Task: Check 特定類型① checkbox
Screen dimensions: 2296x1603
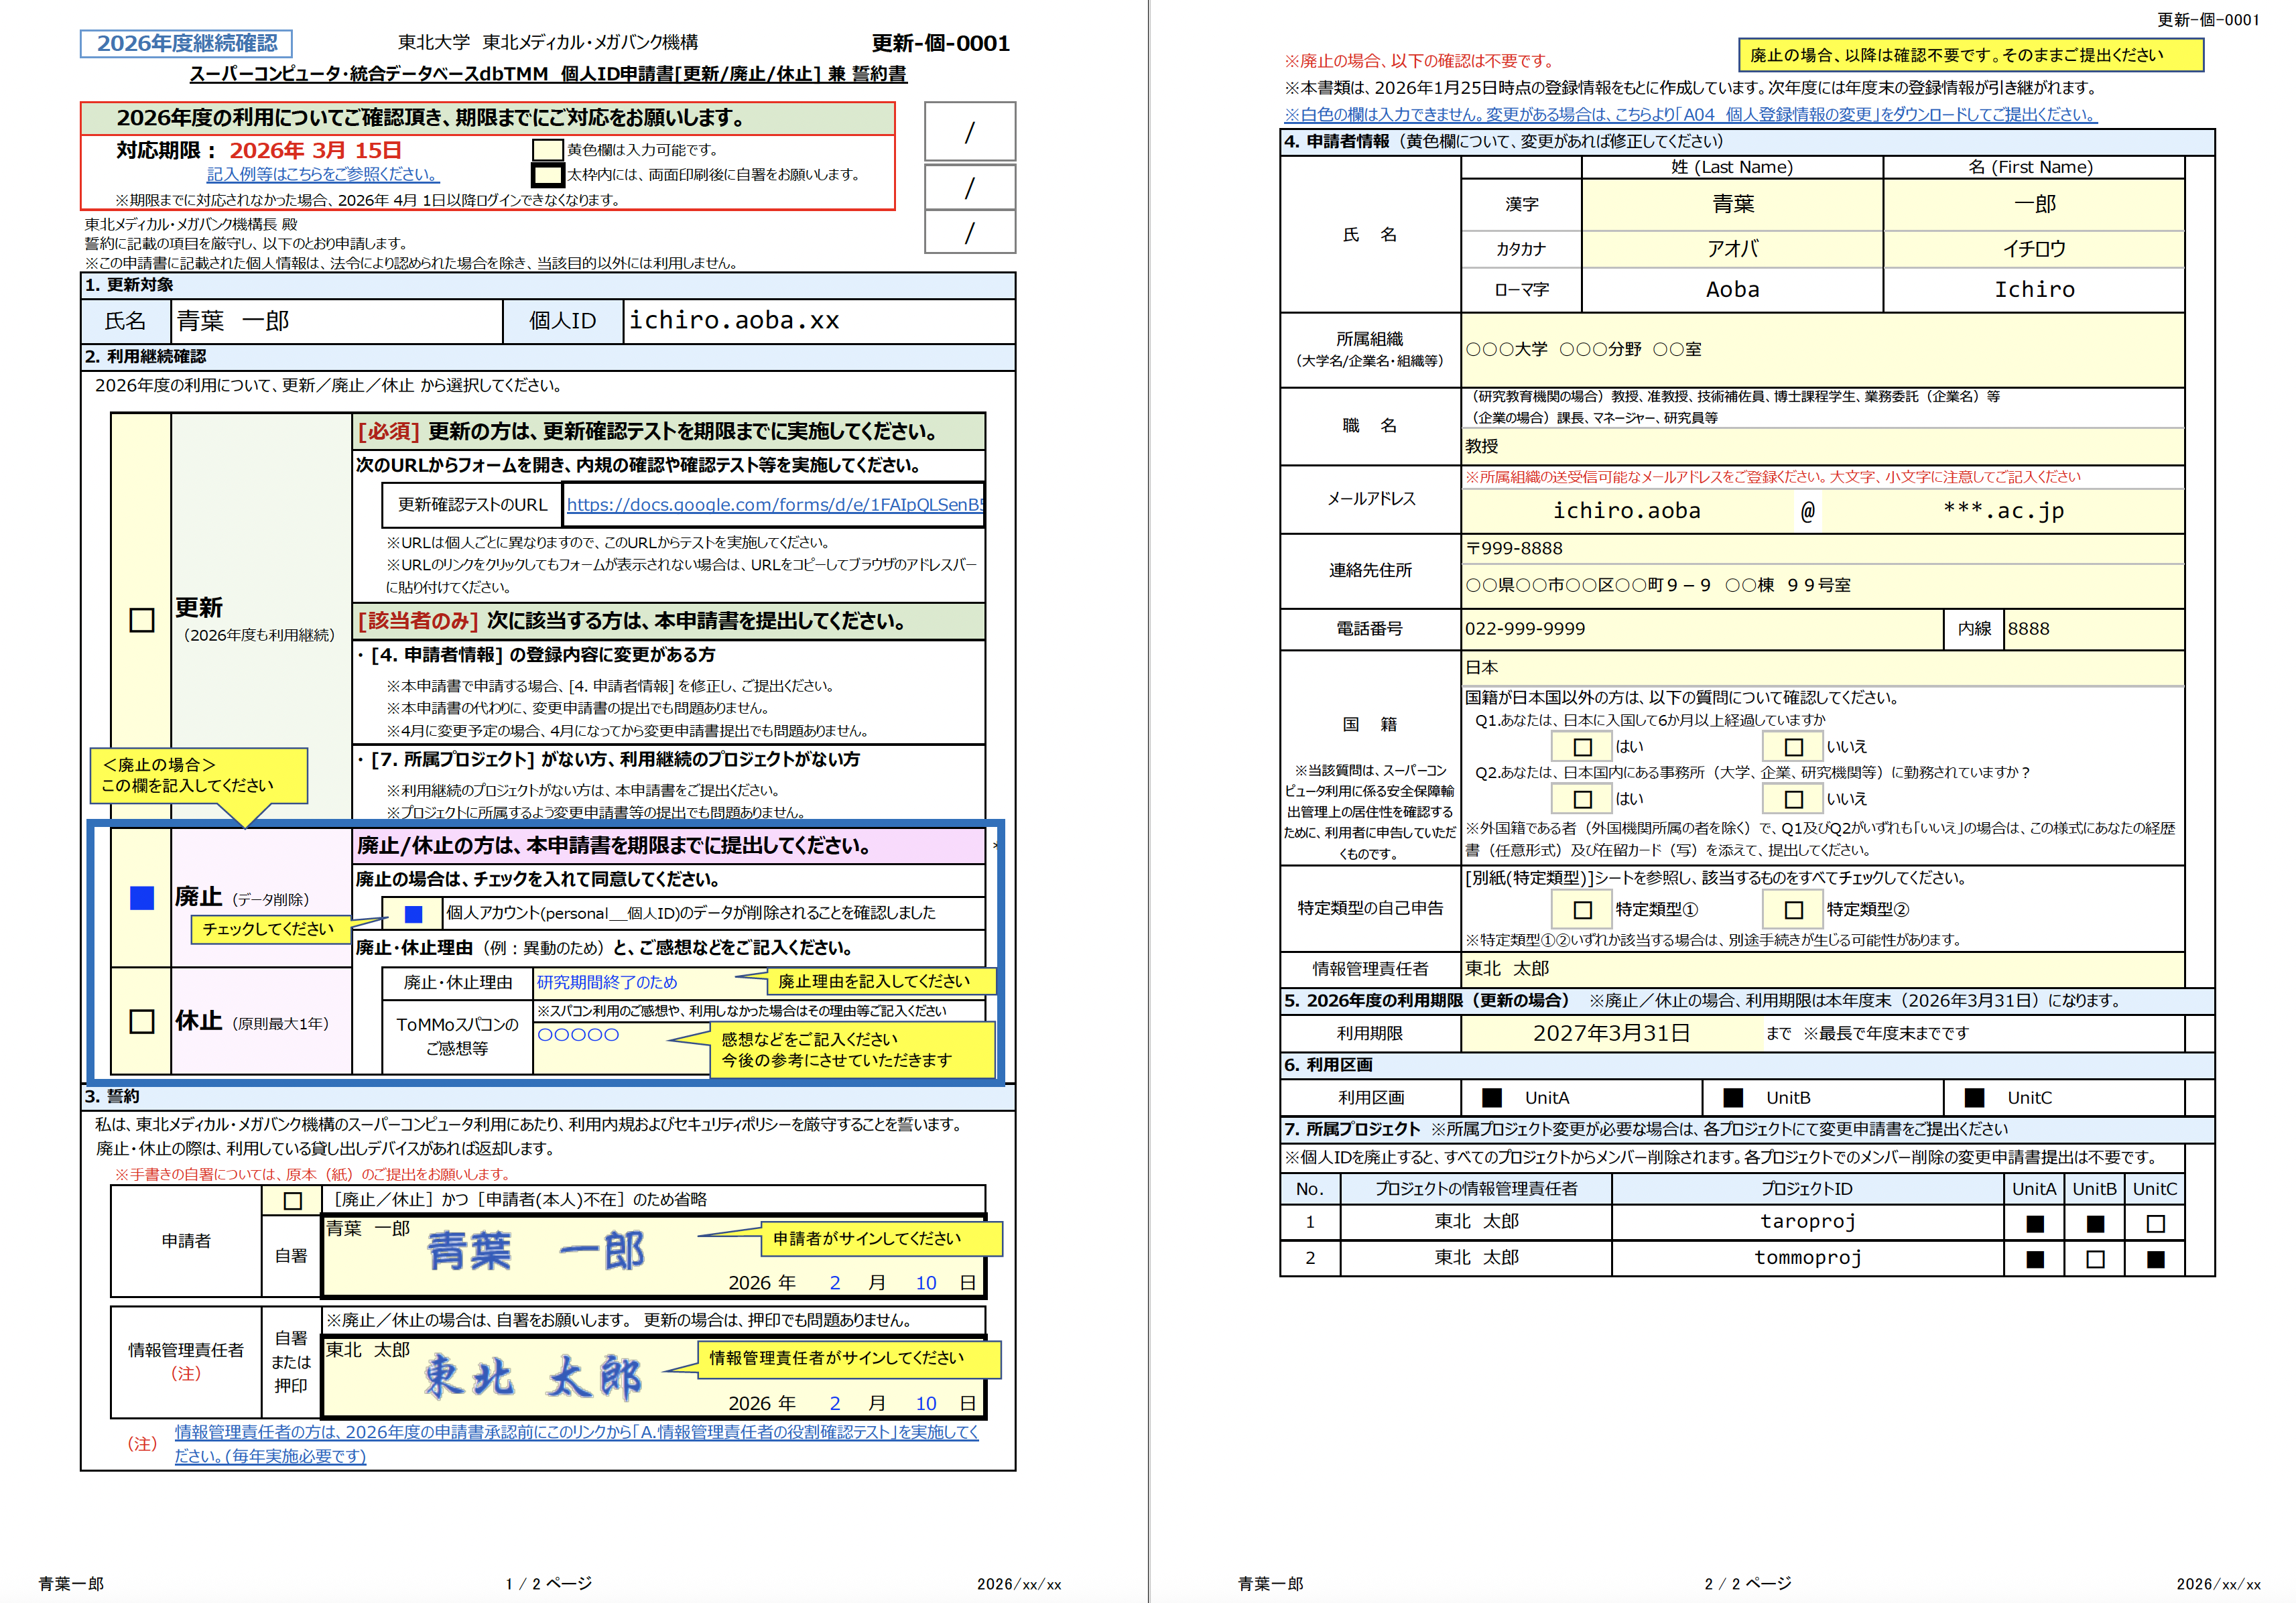Action: click(x=1582, y=910)
